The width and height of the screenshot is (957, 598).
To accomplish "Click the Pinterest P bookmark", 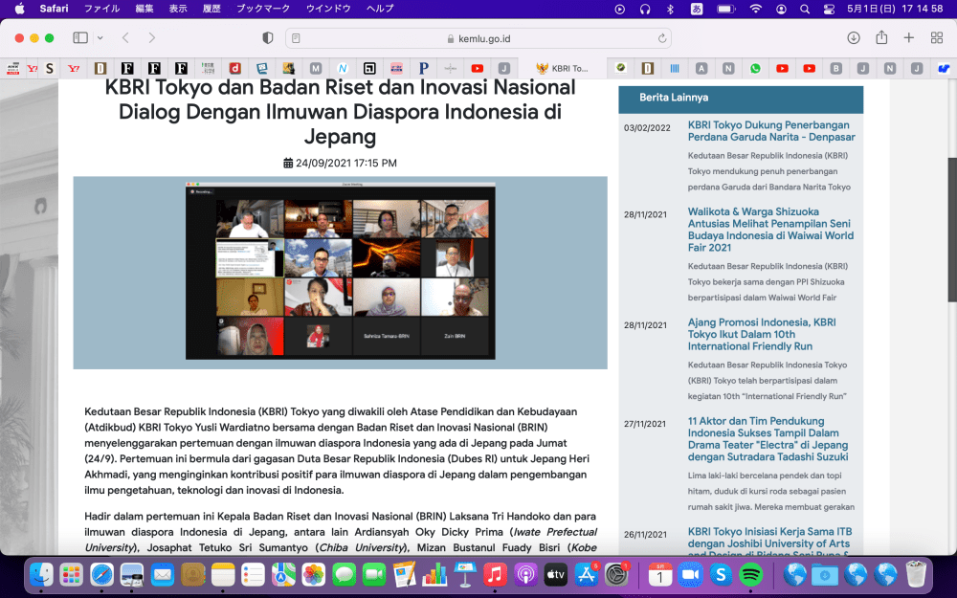I will point(422,68).
